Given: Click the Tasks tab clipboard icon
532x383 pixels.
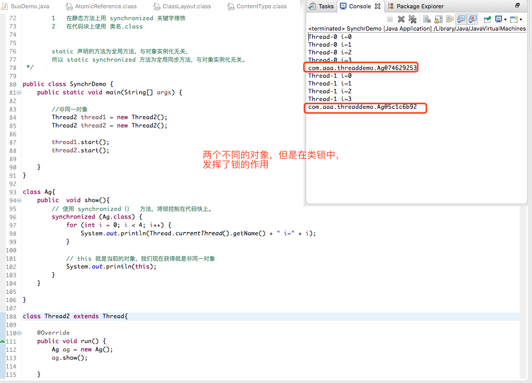Looking at the screenshot, I should (312, 6).
